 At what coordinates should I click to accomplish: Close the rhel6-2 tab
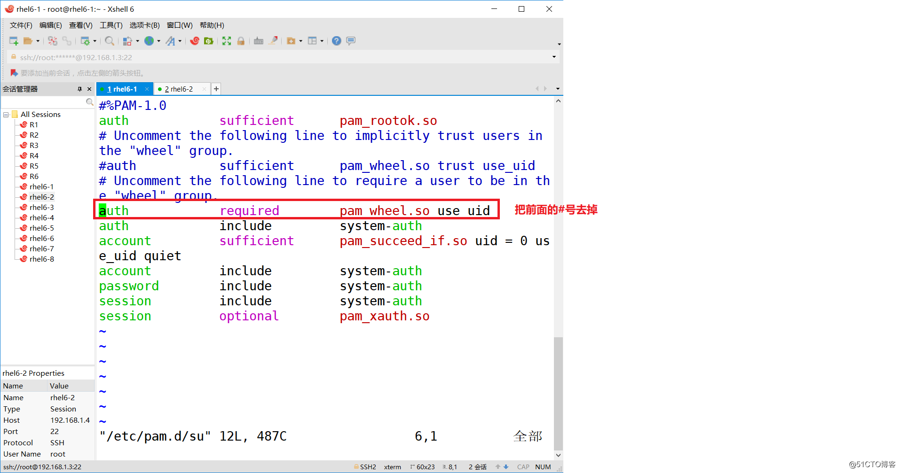tap(204, 89)
